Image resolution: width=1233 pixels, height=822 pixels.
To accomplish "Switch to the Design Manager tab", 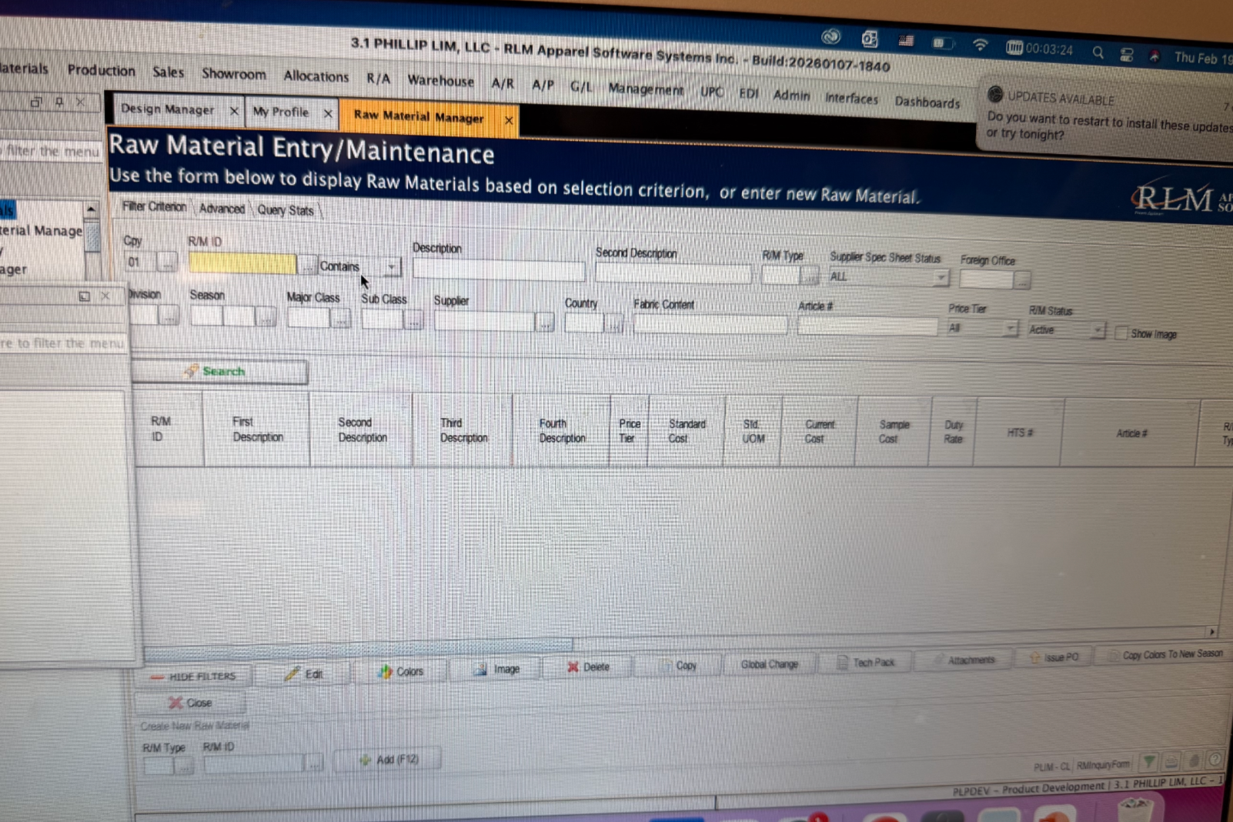I will coord(168,109).
